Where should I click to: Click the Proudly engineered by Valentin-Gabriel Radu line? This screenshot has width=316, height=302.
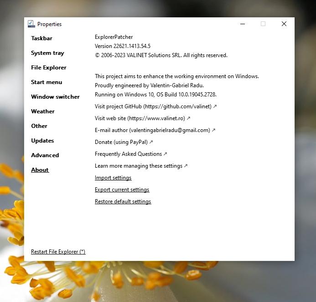tap(149, 85)
